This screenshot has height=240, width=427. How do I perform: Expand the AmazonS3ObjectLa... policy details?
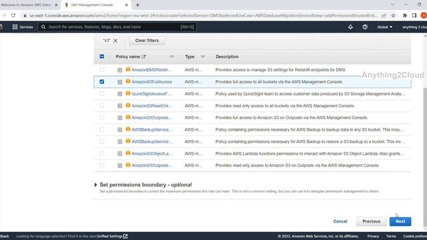pyautogui.click(x=120, y=154)
